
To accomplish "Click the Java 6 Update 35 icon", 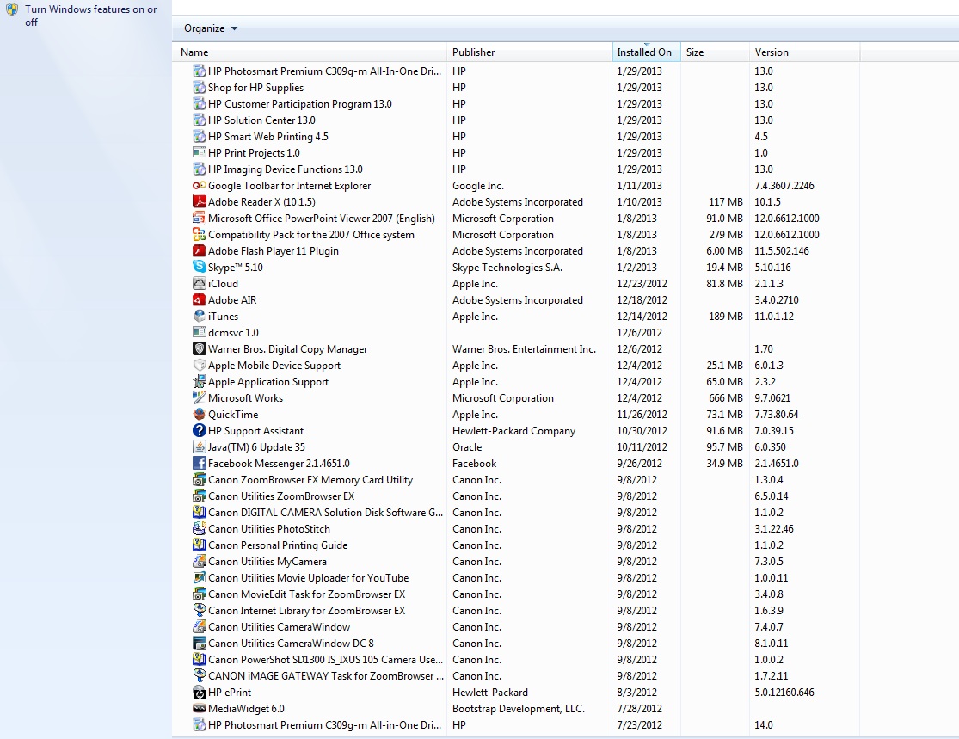I will (200, 447).
